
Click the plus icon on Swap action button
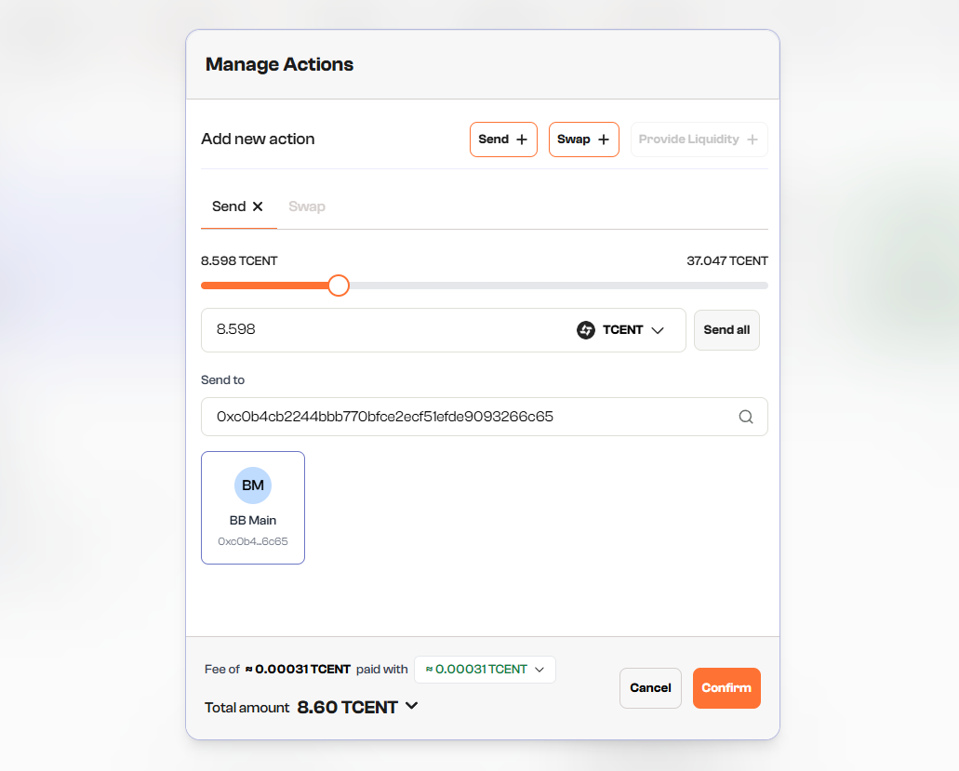coord(604,140)
